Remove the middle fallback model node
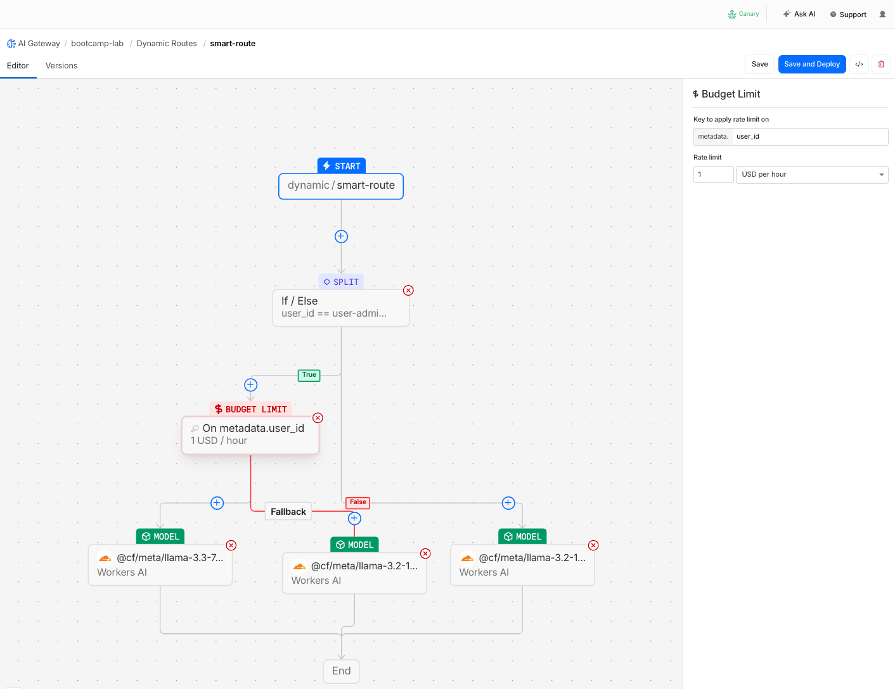Image resolution: width=895 pixels, height=689 pixels. pyautogui.click(x=425, y=553)
